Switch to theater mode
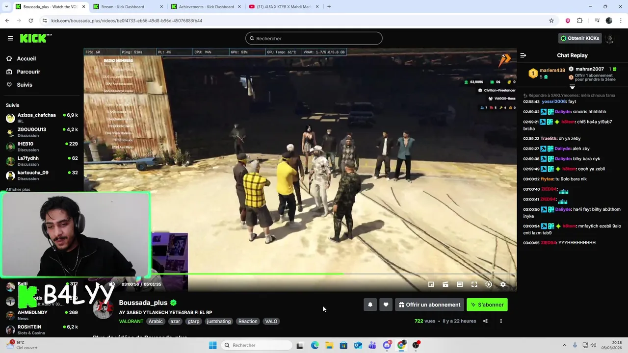This screenshot has height=353, width=628. coord(460,284)
